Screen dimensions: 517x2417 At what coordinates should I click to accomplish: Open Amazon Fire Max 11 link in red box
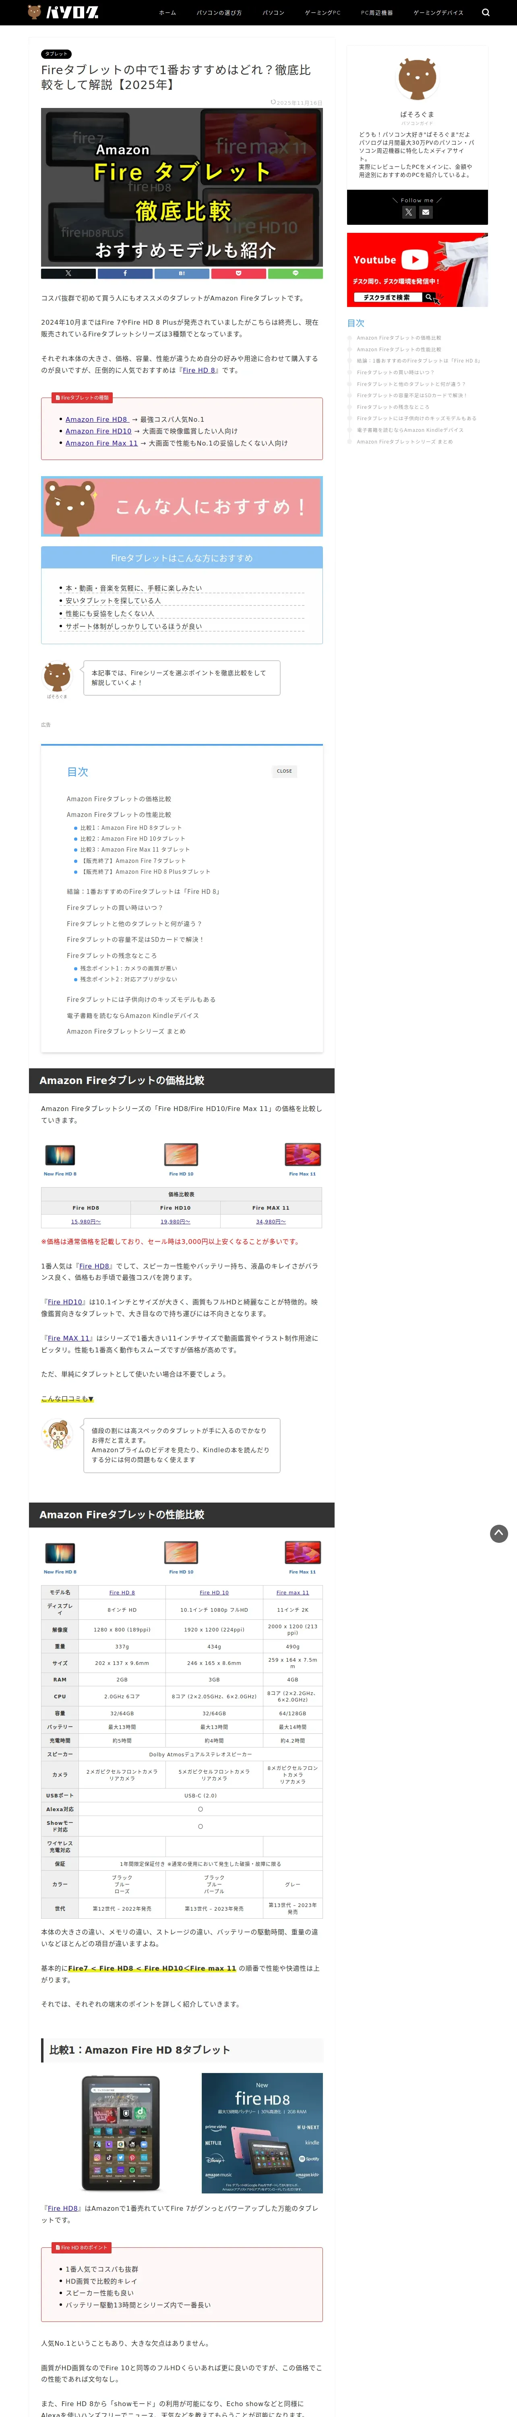pyautogui.click(x=101, y=443)
